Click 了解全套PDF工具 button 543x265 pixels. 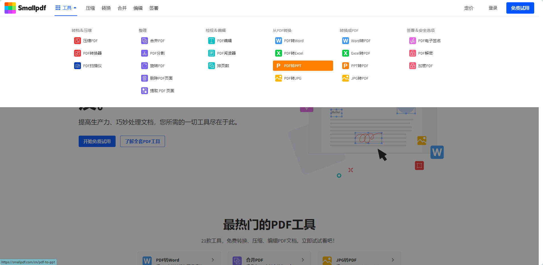tap(143, 141)
